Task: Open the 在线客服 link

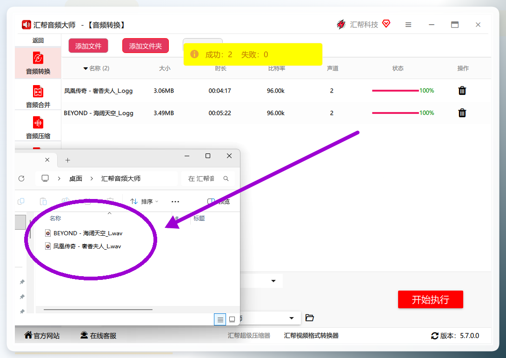Action: pos(99,335)
